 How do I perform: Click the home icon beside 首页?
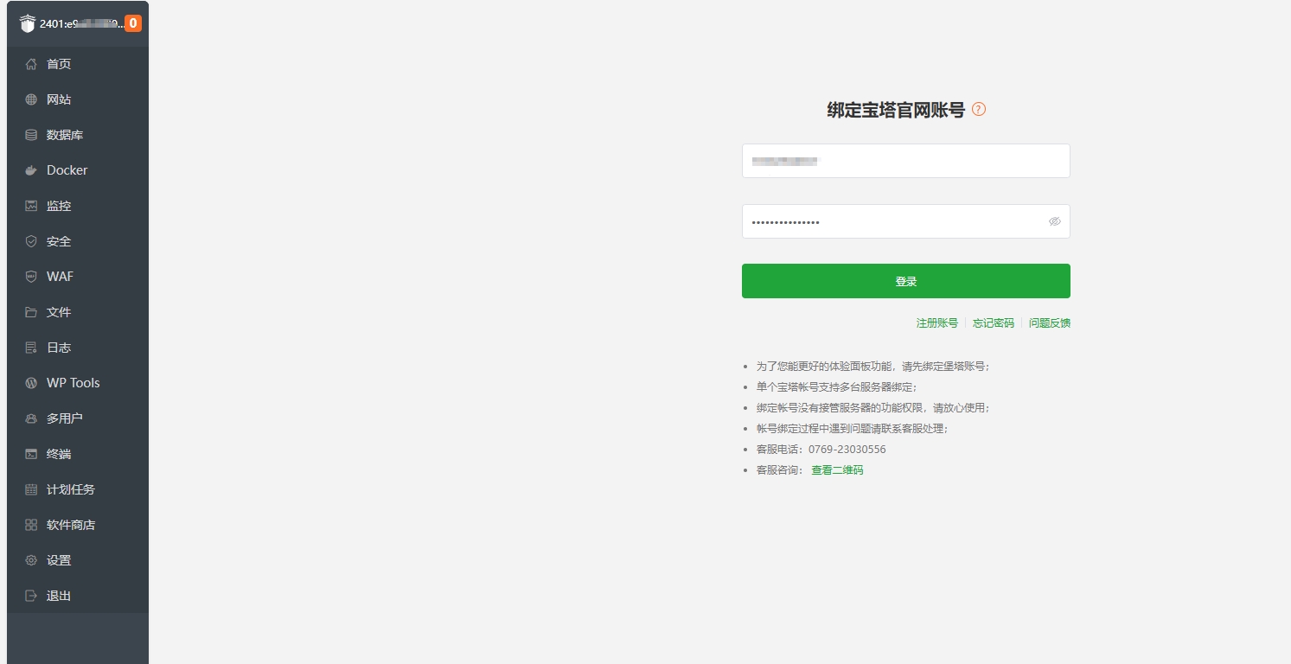click(x=31, y=64)
